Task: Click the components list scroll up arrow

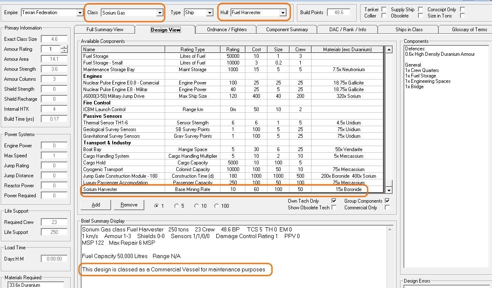Action: (x=389, y=50)
